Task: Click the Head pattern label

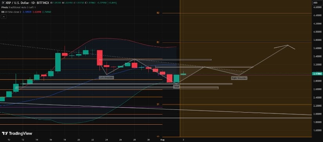Action: (177, 87)
